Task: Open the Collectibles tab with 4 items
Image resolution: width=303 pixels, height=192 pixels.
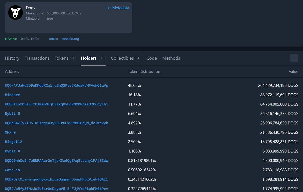Action: tap(123, 58)
